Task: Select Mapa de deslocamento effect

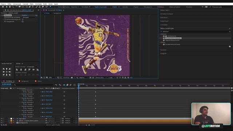Action: click(172, 40)
